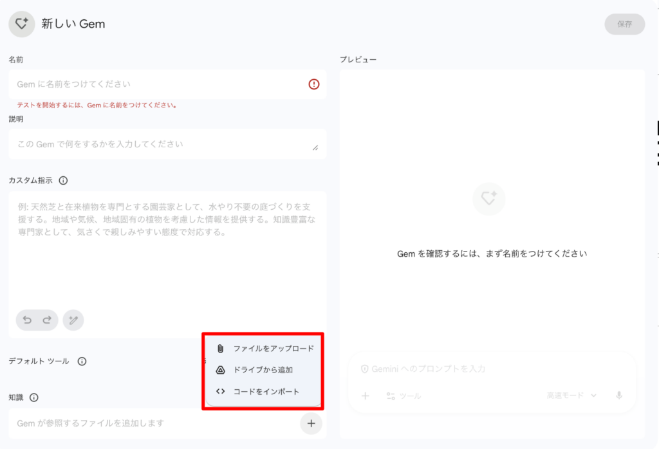The image size is (659, 449).
Task: Undo the last custom instruction edit
Action: [27, 320]
